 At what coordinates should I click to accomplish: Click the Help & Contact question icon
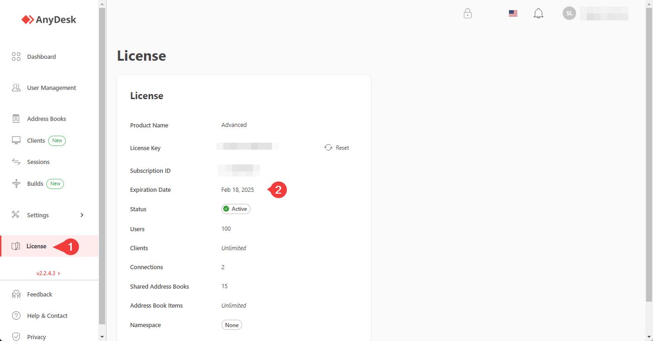[16, 316]
